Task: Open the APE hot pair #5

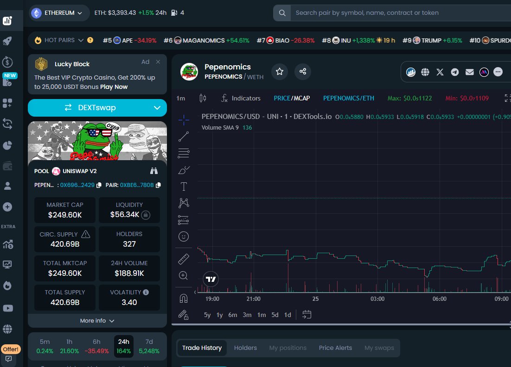Action: (129, 40)
